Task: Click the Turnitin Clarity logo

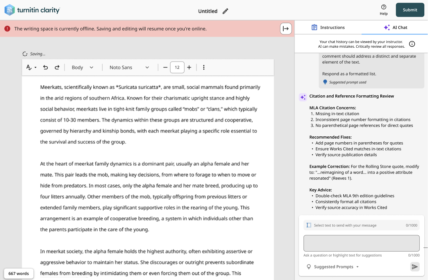Action: click(32, 10)
